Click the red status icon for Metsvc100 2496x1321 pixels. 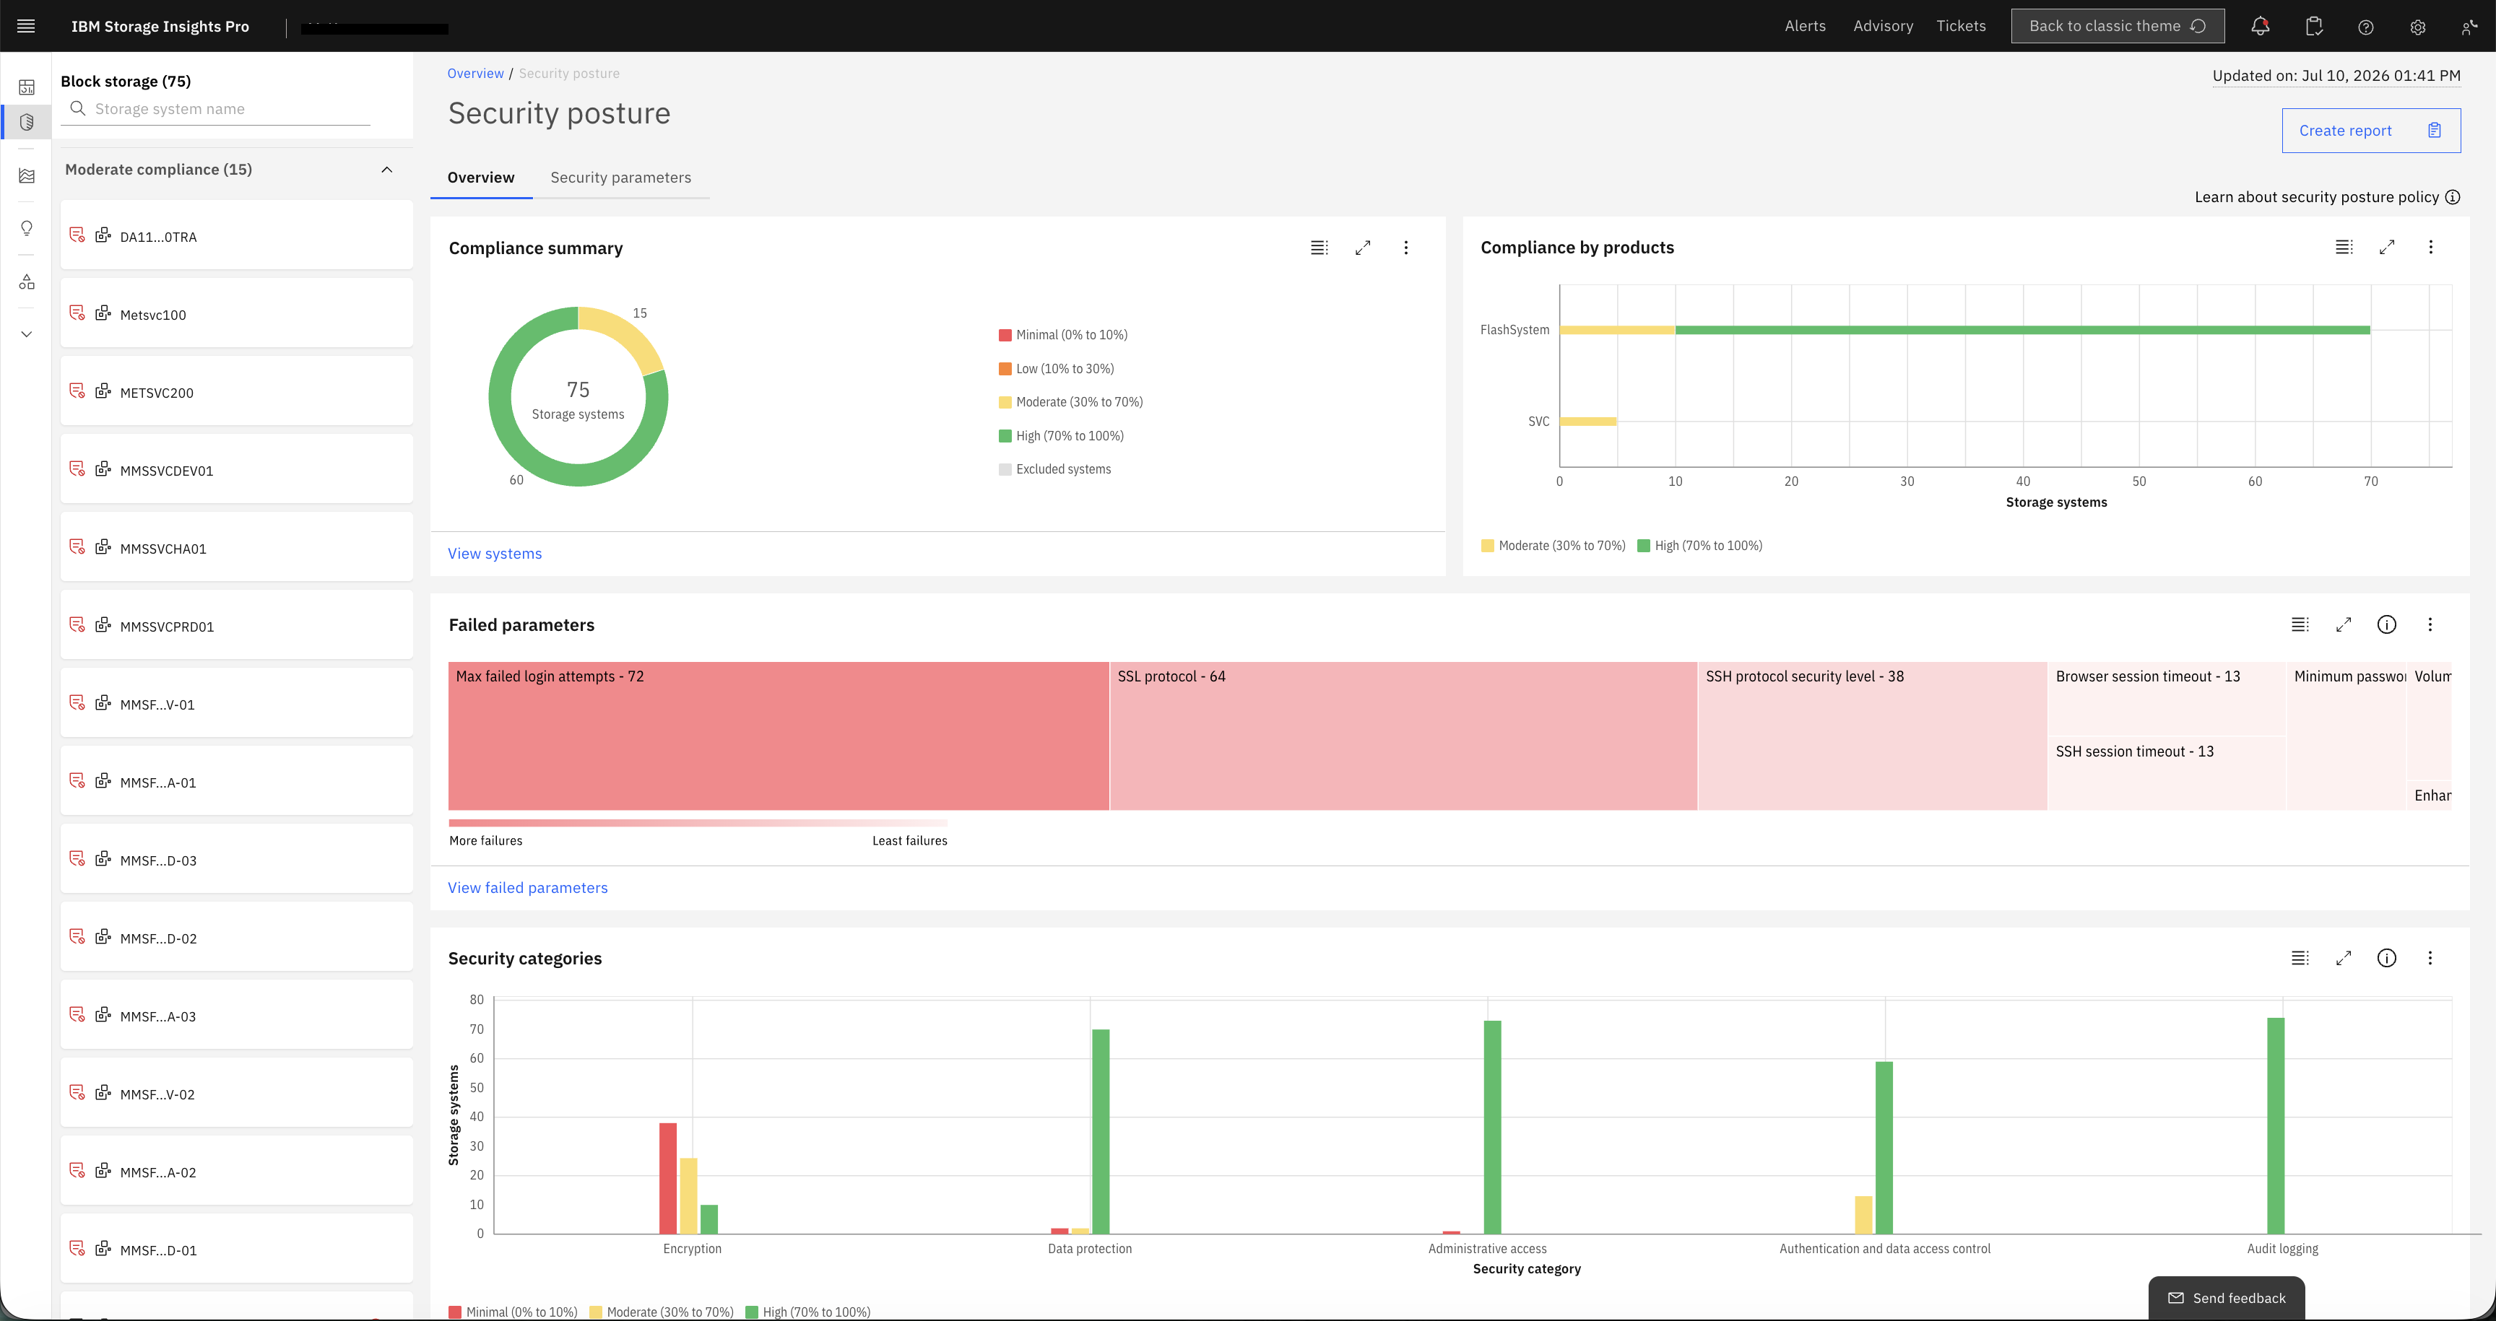click(x=77, y=313)
